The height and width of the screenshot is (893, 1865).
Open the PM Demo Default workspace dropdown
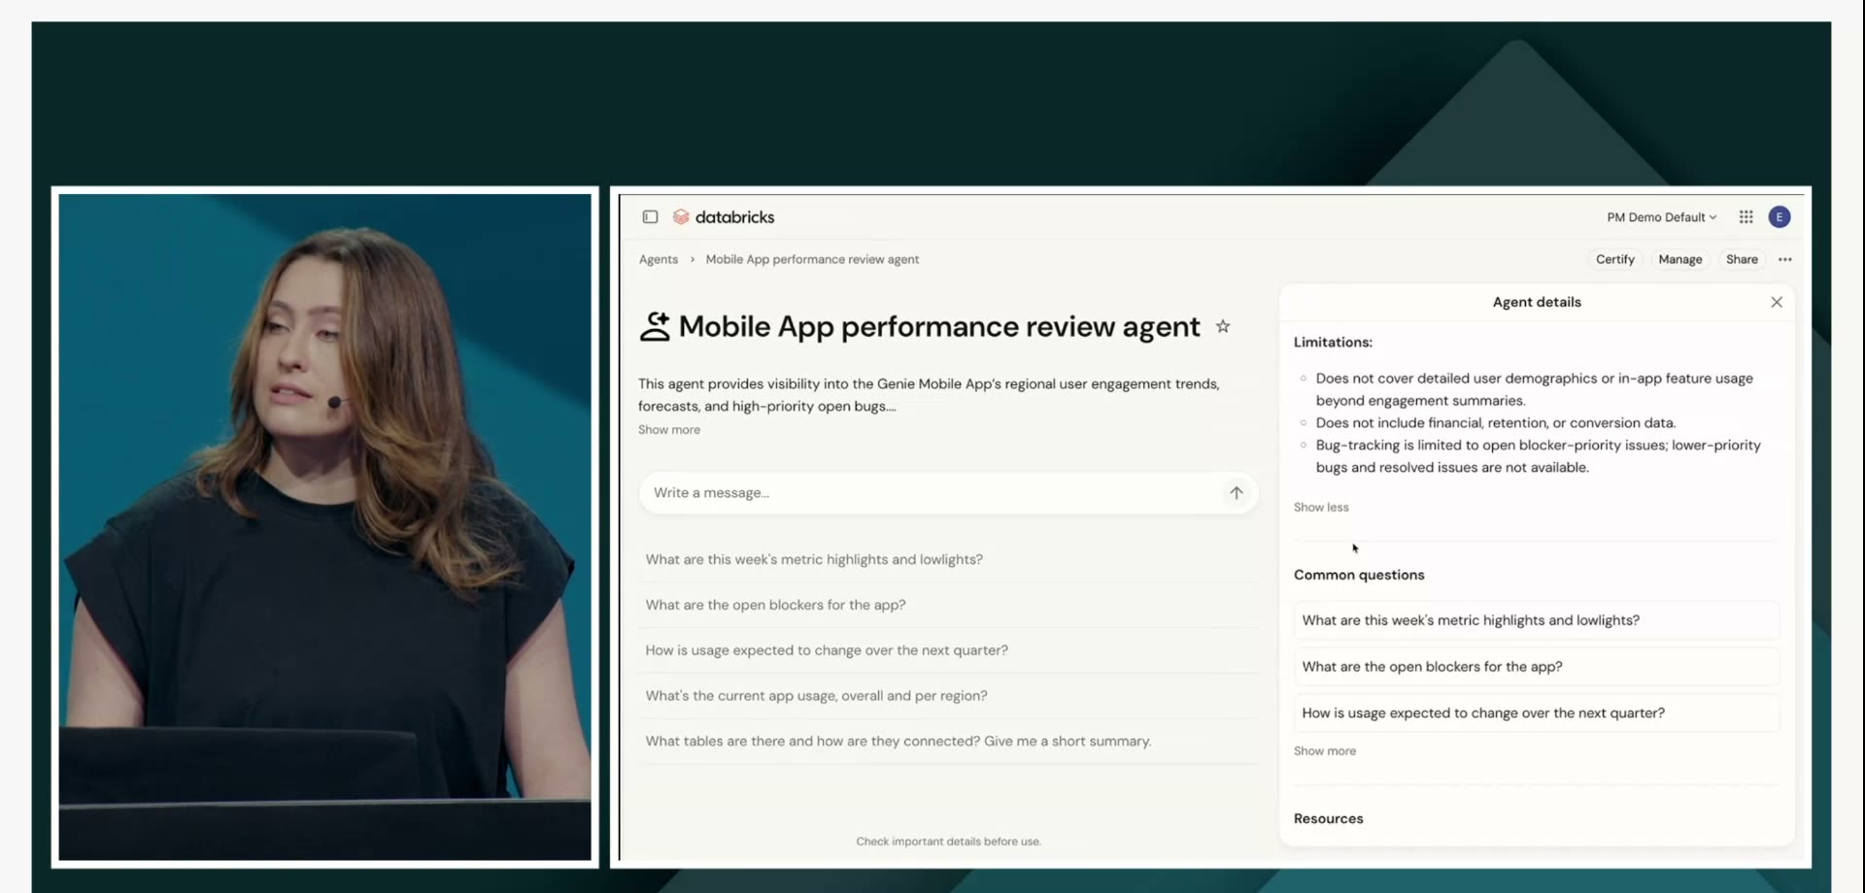pyautogui.click(x=1661, y=217)
